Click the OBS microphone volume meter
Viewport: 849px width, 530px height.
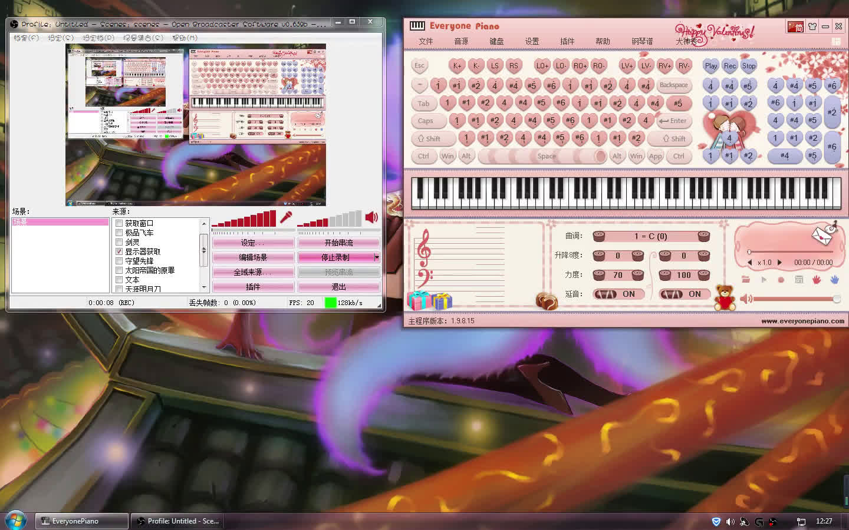243,218
